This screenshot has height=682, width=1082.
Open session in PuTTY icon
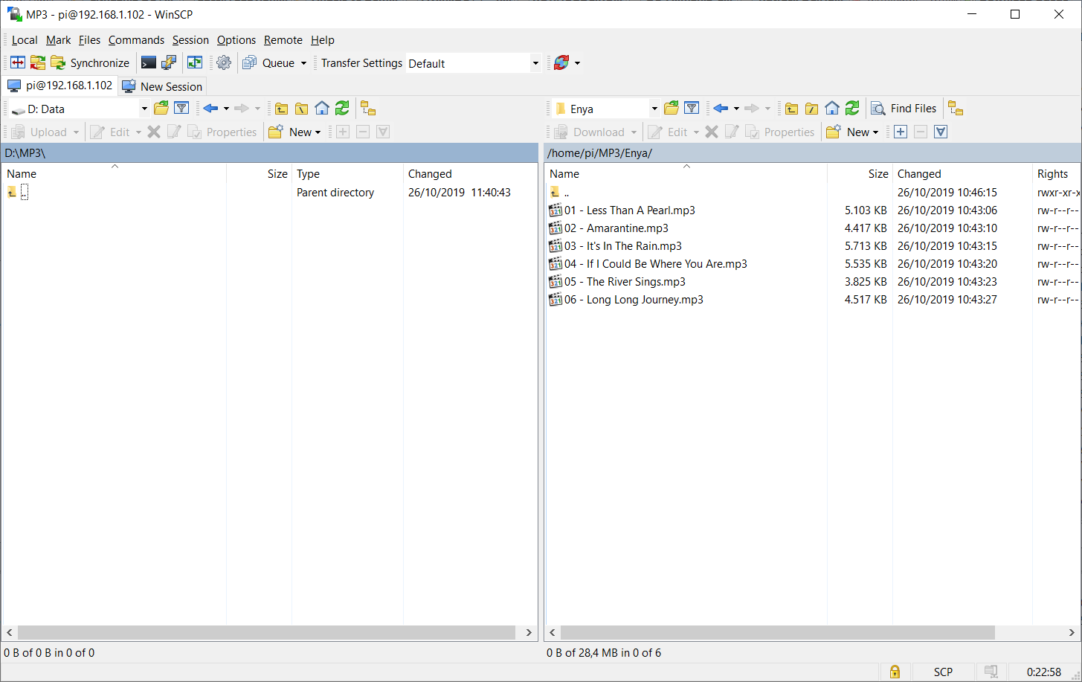coord(169,63)
